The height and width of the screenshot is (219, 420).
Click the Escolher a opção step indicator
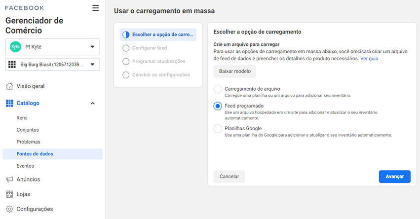(126, 35)
